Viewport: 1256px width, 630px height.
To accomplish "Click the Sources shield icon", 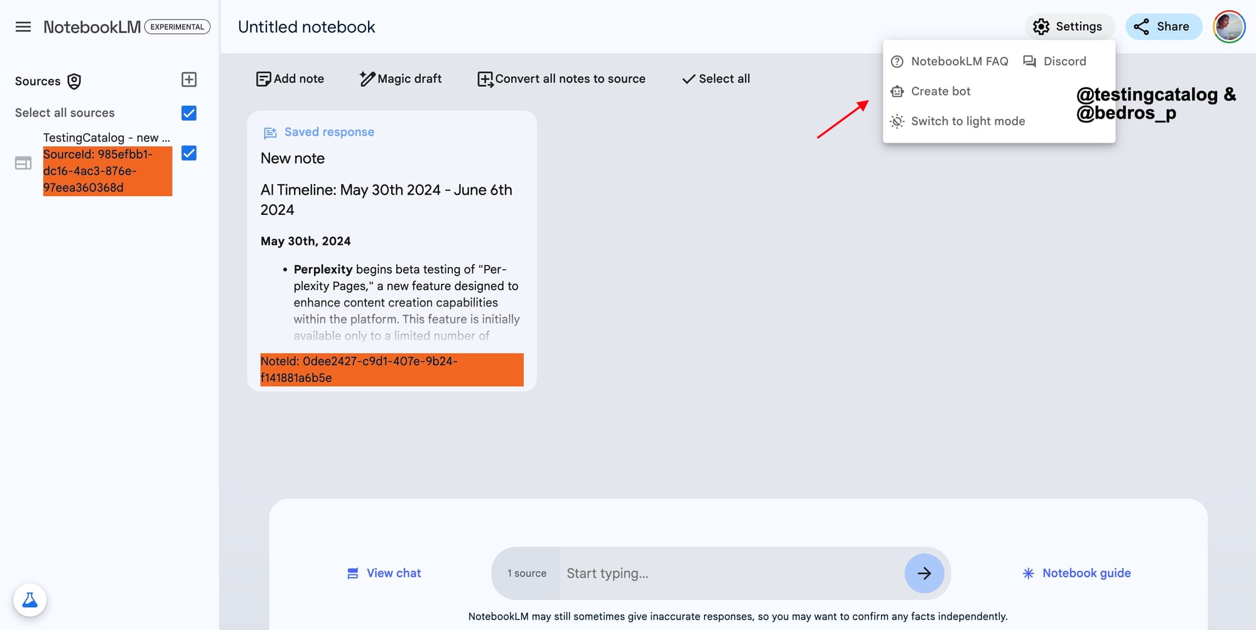I will [x=73, y=81].
